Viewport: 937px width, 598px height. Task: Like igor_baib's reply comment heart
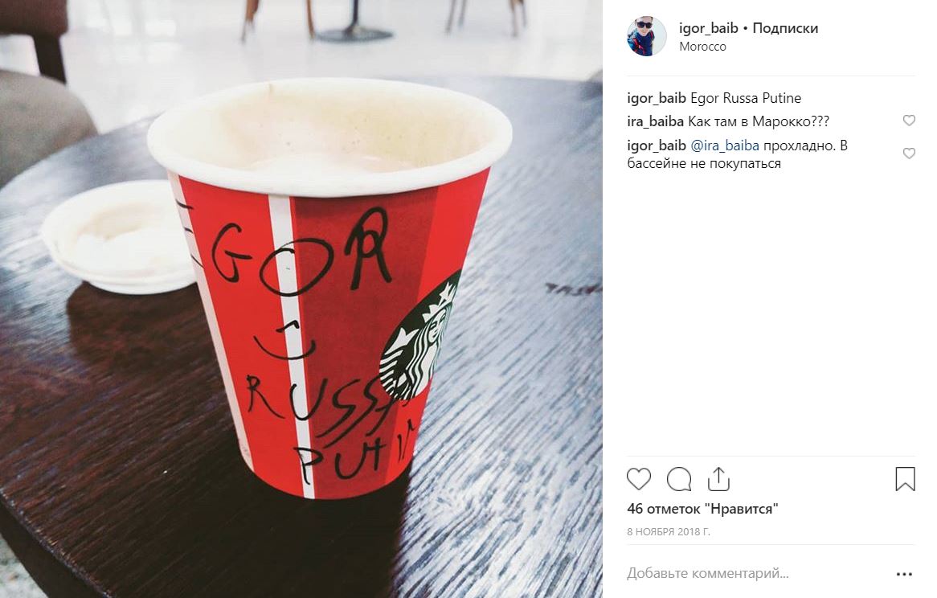(909, 154)
